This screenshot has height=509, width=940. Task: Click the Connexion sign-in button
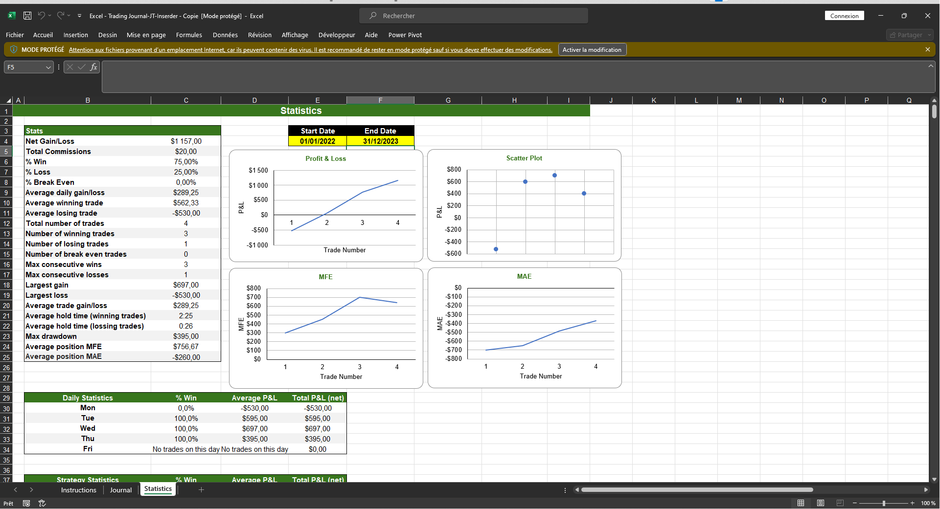[x=845, y=16]
